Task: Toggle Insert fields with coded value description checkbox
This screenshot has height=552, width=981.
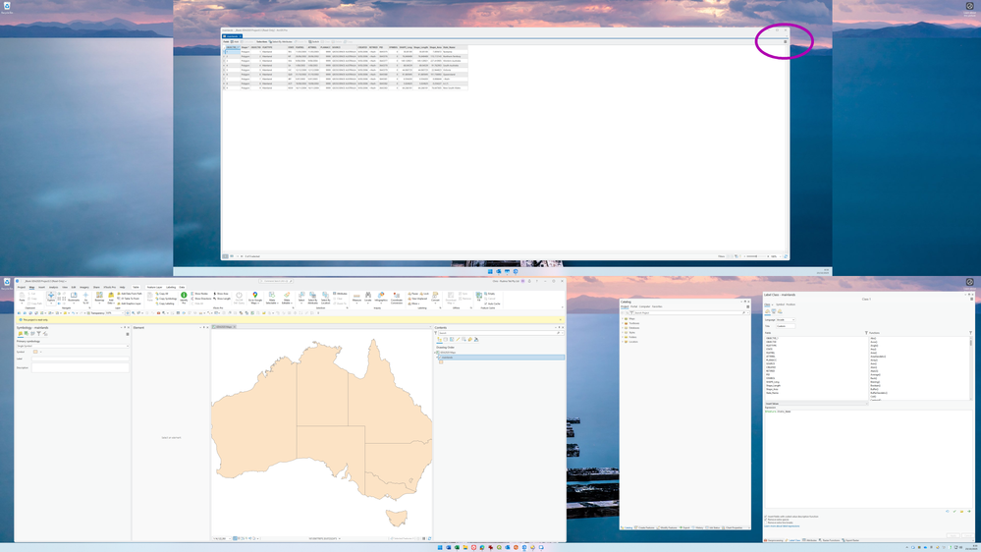Action: 766,517
